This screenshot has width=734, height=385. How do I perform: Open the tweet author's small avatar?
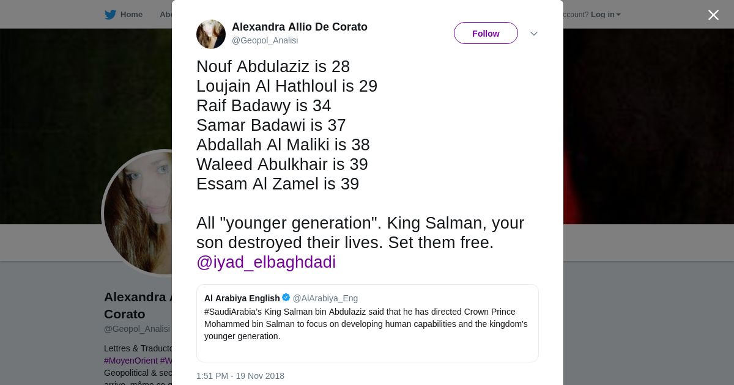(211, 34)
